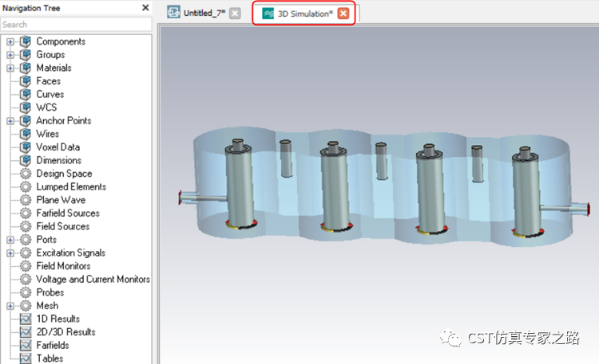This screenshot has height=364, width=599.
Task: Click the Faces folder icon
Action: pyautogui.click(x=26, y=81)
